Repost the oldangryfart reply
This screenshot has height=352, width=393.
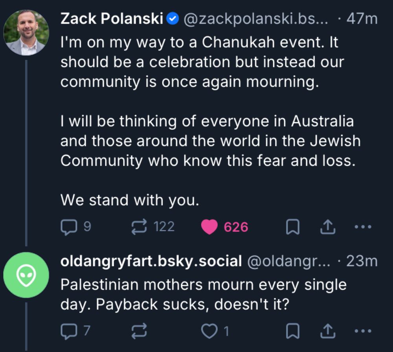click(140, 332)
